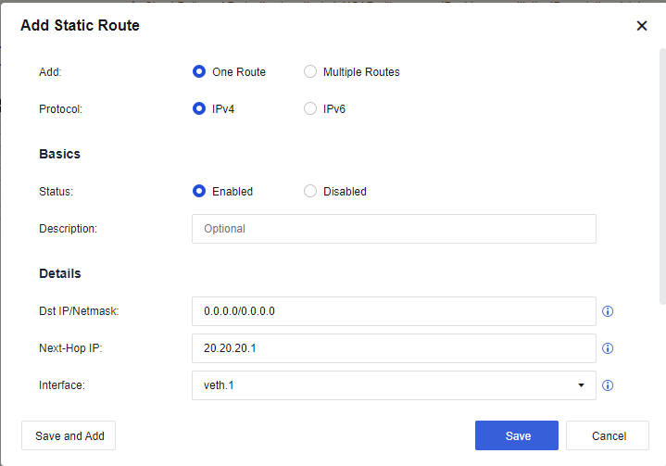Image resolution: width=666 pixels, height=466 pixels.
Task: Close the Add Static Route dialog
Action: click(642, 26)
